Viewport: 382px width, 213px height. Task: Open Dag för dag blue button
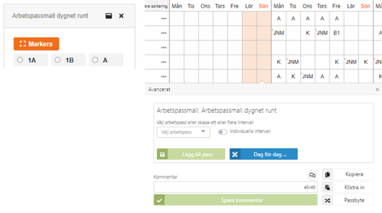[263, 154]
